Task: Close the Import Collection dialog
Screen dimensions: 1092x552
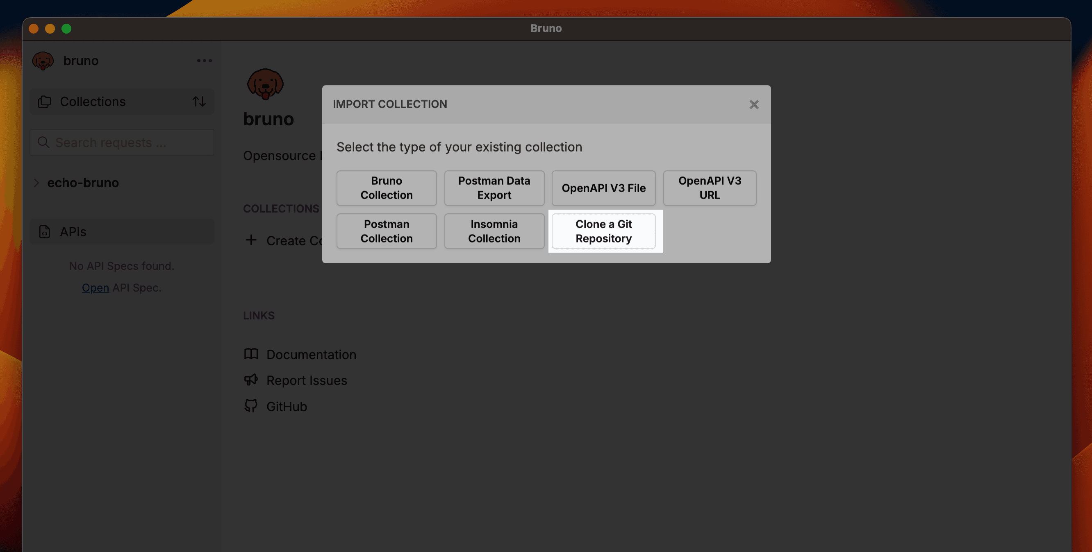Action: point(754,105)
